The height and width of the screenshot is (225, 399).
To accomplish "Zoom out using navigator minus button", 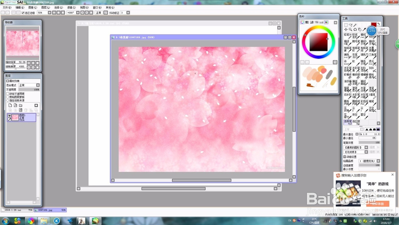I will pyautogui.click(x=29, y=63).
